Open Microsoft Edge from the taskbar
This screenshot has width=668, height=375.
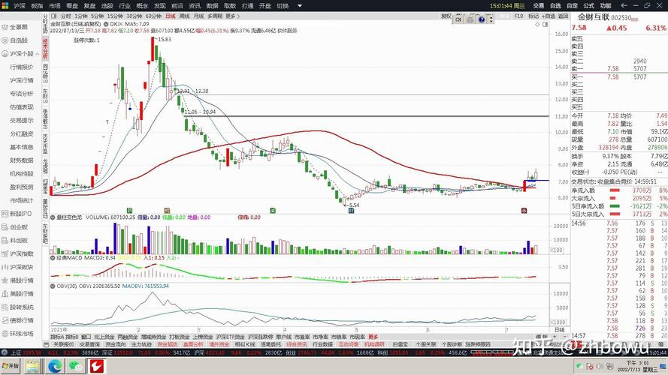(x=55, y=366)
